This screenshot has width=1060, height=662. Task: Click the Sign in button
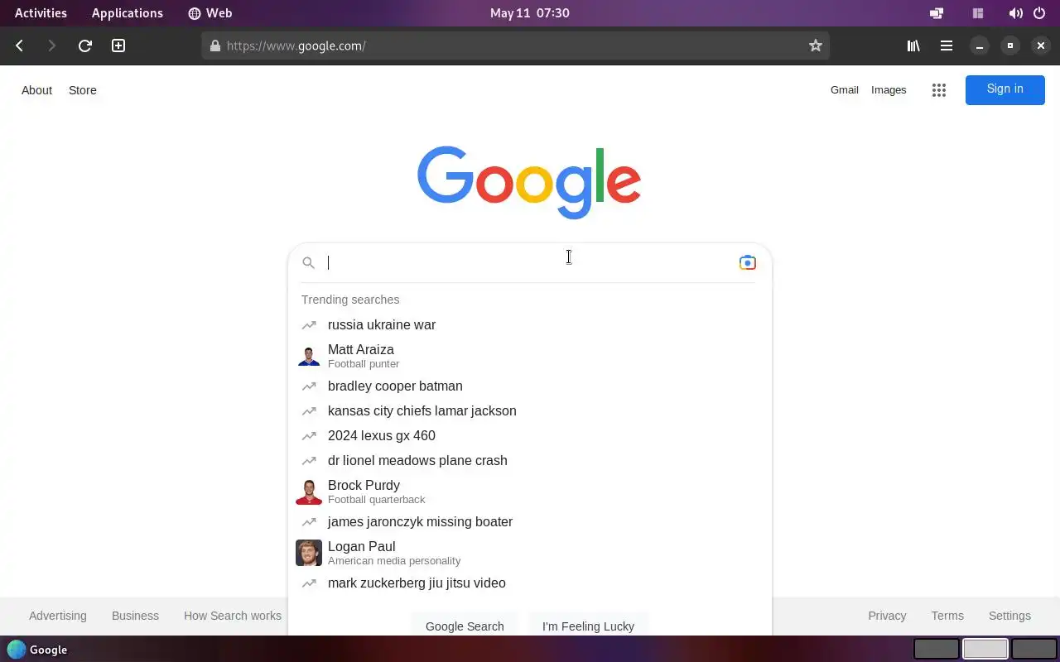point(1005,89)
